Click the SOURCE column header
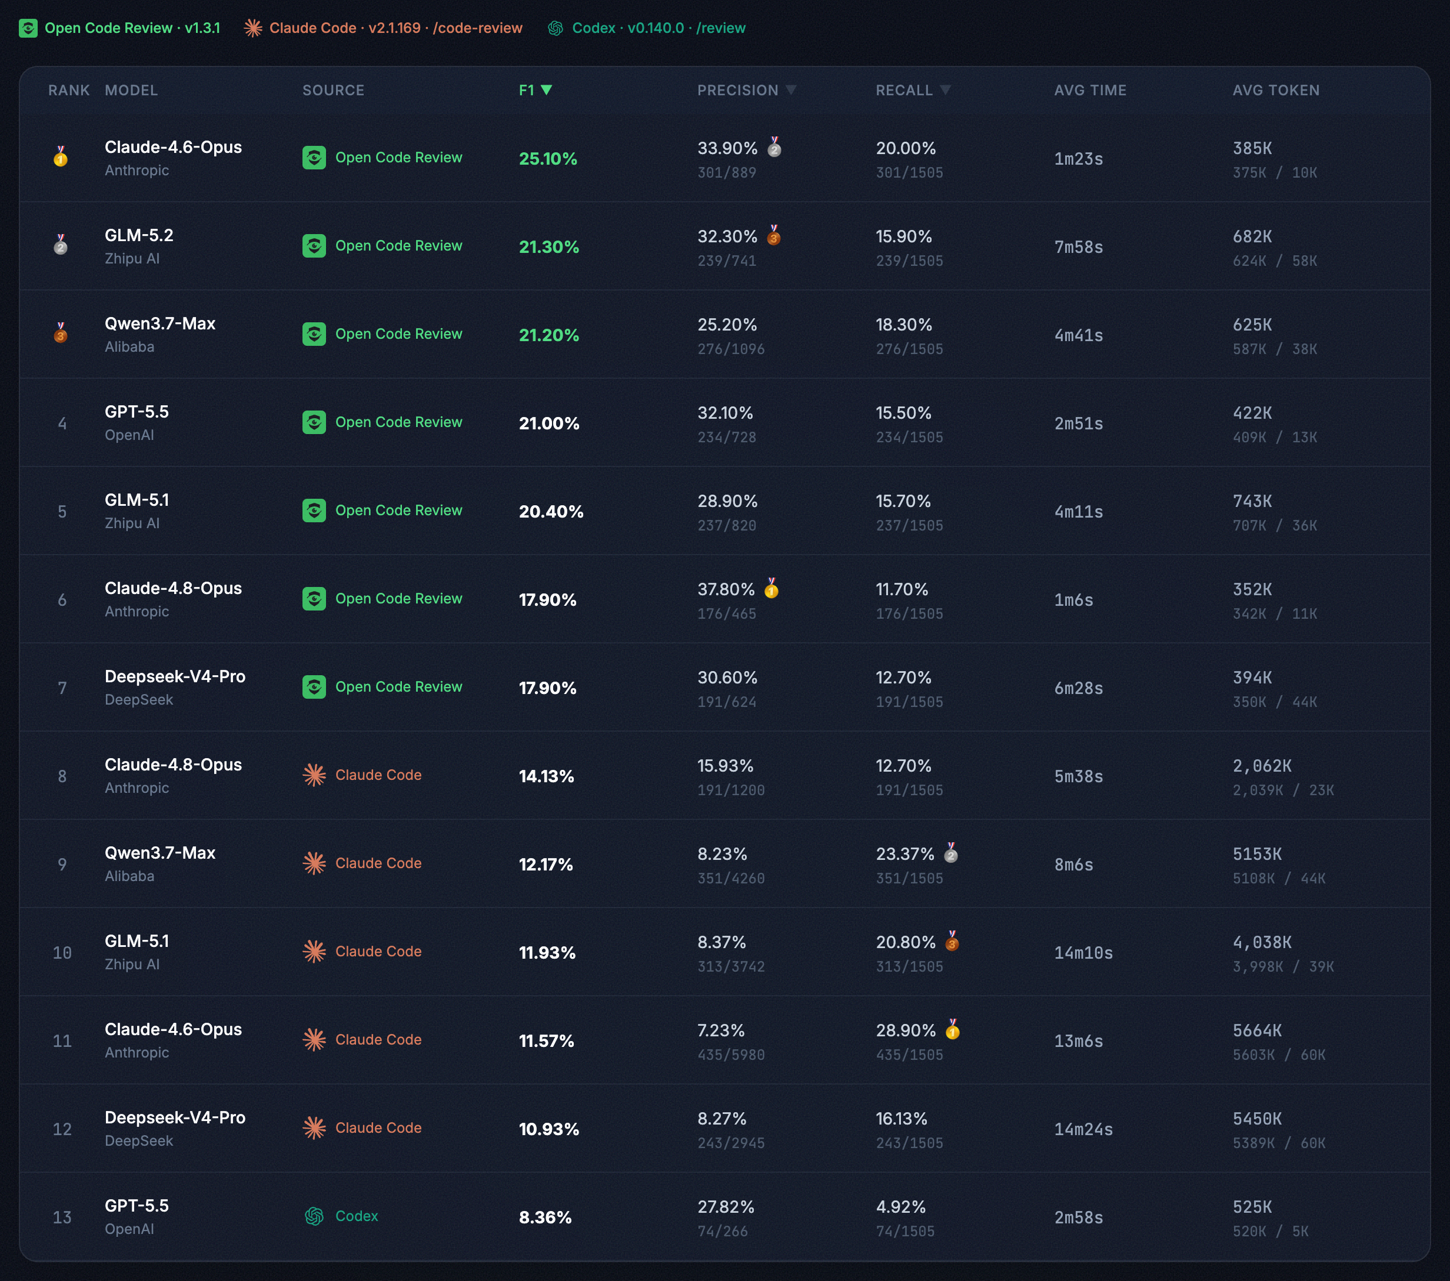Viewport: 1450px width, 1281px height. click(x=334, y=90)
